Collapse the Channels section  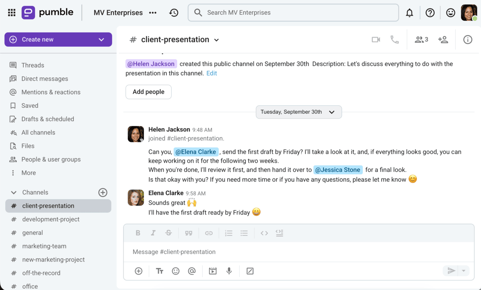click(14, 193)
